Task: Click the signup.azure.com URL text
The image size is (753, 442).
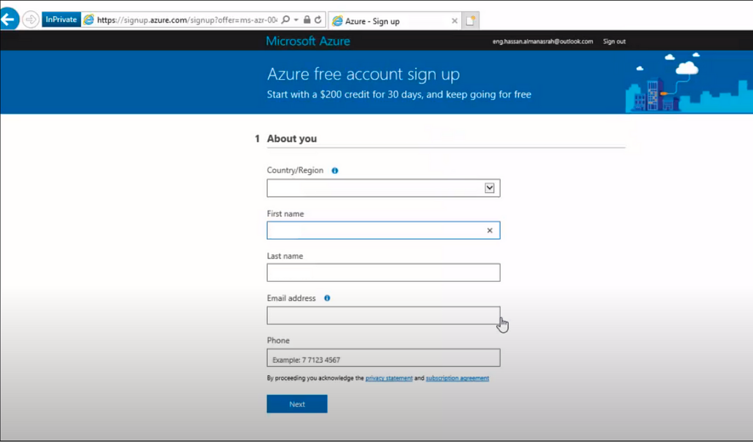Action: pos(187,20)
